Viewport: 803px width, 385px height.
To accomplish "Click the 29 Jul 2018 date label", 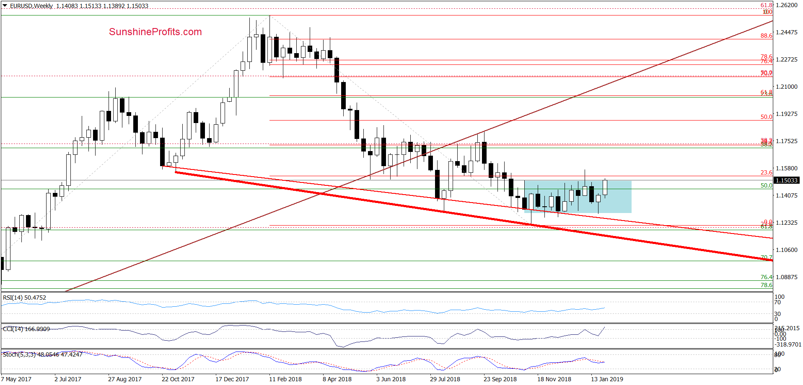I will (x=445, y=379).
